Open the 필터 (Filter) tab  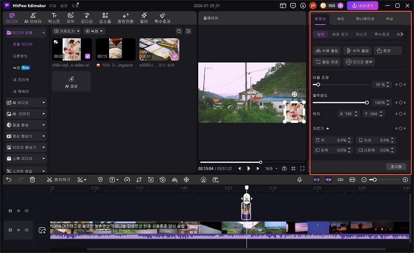tap(144, 18)
